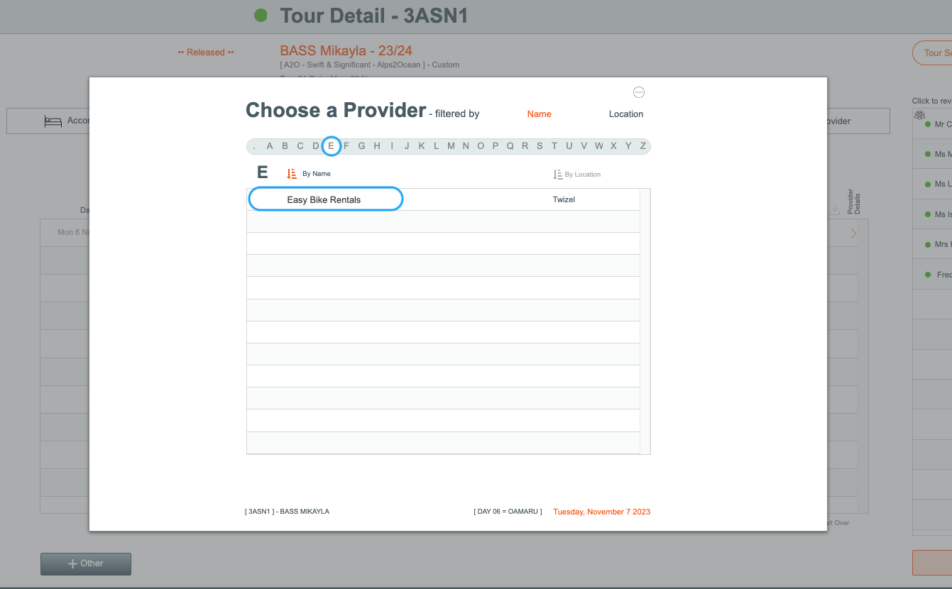
Task: Click Twizel location cell
Action: pyautogui.click(x=564, y=199)
